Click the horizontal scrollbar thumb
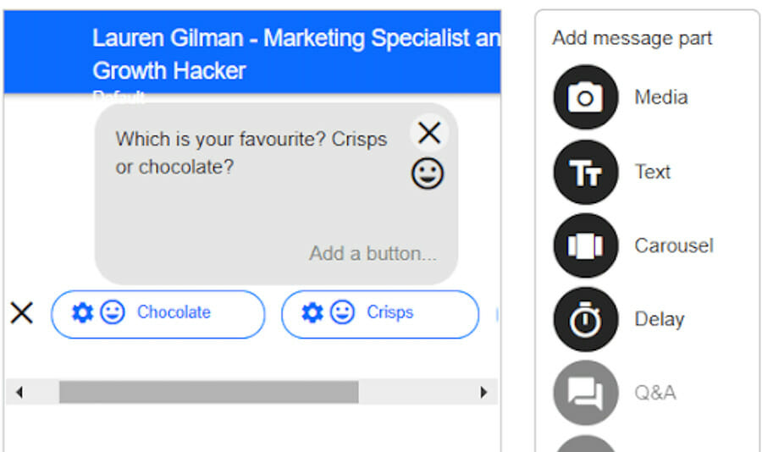 pos(209,392)
